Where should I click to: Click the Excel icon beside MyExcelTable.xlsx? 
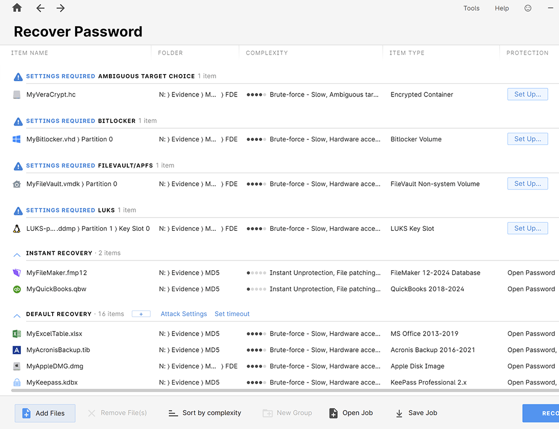17,334
